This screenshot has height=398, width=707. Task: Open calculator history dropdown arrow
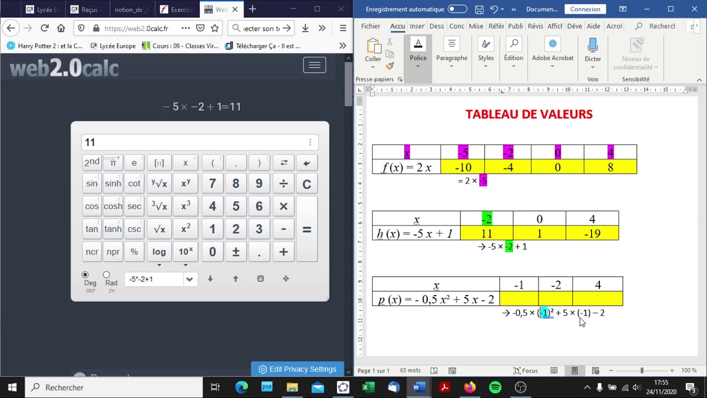[189, 279]
